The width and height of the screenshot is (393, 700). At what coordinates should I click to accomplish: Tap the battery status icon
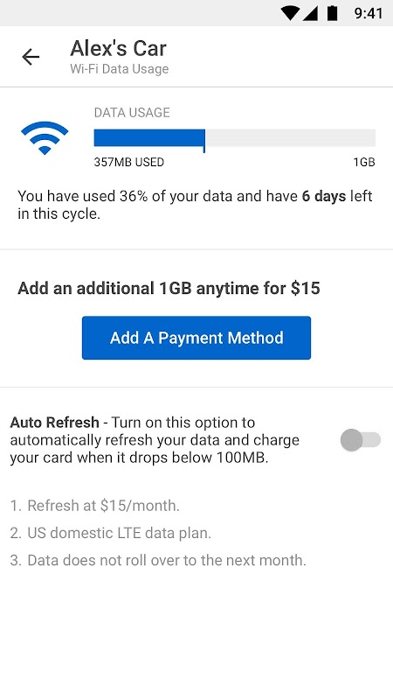333,13
